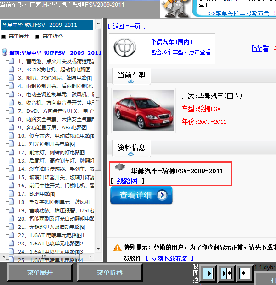Open 19、音响功放、胎压报警 item

56,210
